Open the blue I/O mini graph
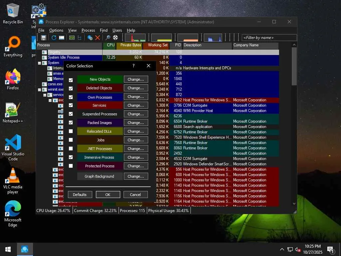341x256 pixels. 213,37
